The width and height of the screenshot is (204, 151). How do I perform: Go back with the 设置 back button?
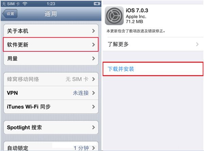tap(10, 14)
